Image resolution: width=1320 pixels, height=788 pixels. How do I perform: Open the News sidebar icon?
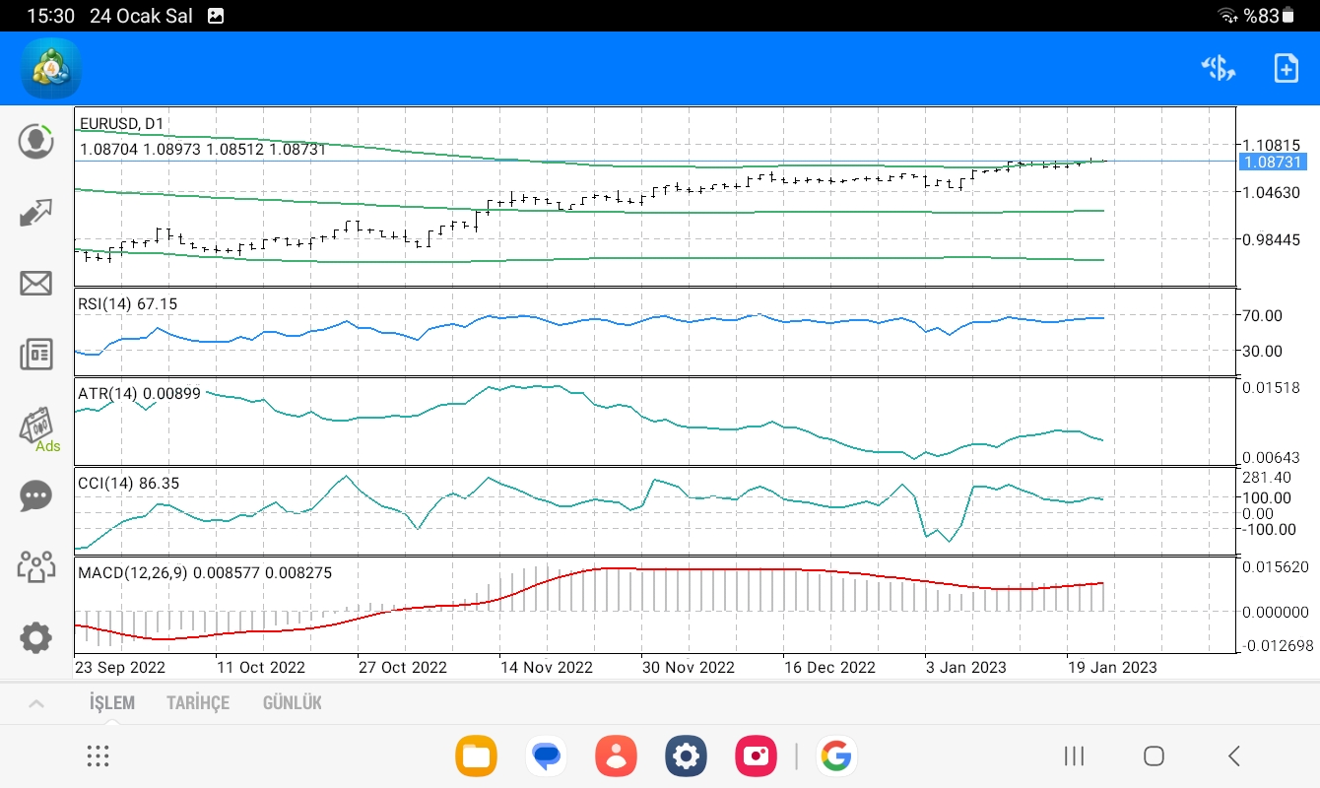click(x=36, y=355)
